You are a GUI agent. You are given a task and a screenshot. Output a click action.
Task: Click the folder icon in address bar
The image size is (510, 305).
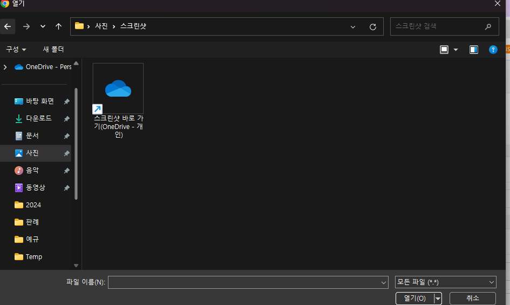click(79, 26)
